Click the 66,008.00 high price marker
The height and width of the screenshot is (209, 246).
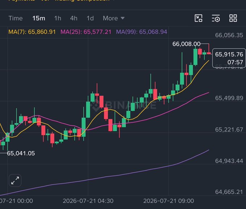point(186,44)
